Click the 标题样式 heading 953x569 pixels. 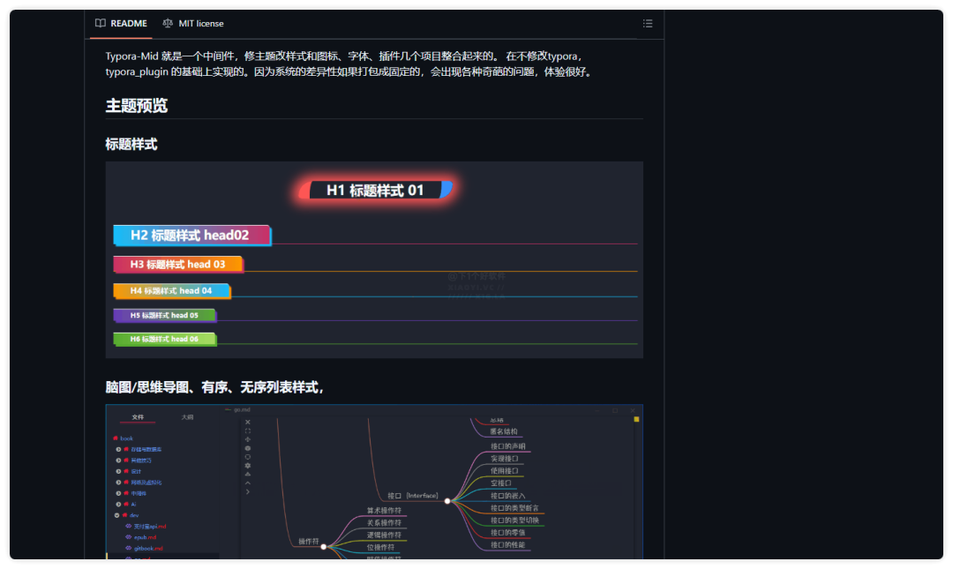coord(131,144)
